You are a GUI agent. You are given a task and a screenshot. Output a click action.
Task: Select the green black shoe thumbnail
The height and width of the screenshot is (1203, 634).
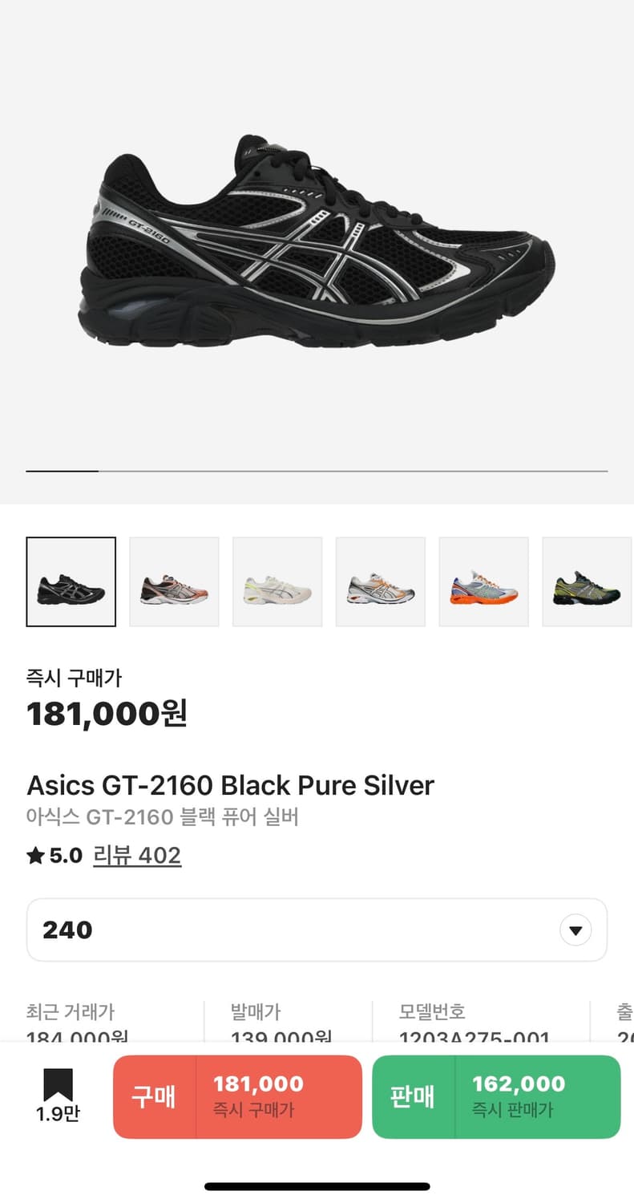[588, 581]
